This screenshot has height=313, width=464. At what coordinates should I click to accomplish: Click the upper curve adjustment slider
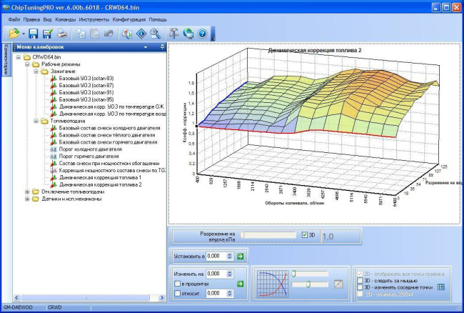click(x=310, y=274)
